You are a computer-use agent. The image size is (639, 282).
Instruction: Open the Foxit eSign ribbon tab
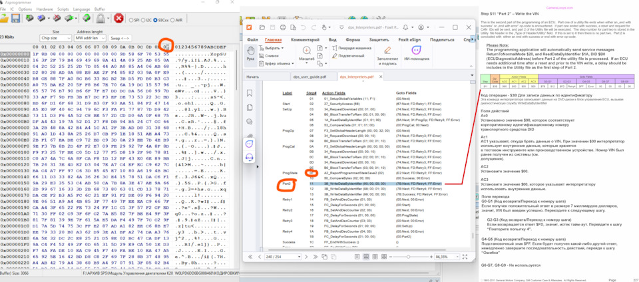pos(411,40)
